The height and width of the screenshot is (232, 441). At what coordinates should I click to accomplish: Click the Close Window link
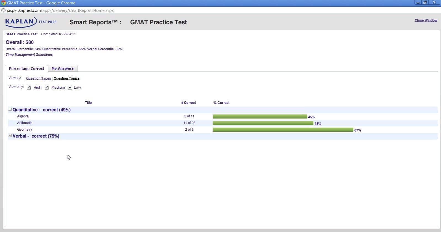click(426, 20)
